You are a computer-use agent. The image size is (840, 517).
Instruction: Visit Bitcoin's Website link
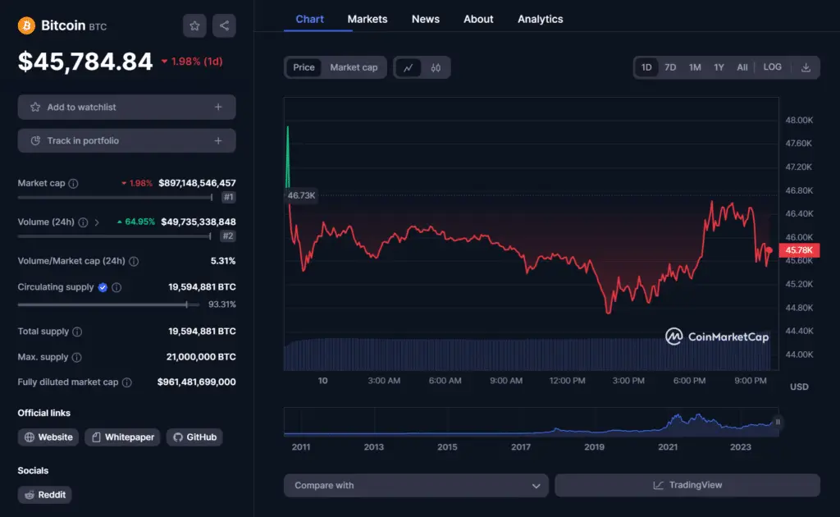48,437
